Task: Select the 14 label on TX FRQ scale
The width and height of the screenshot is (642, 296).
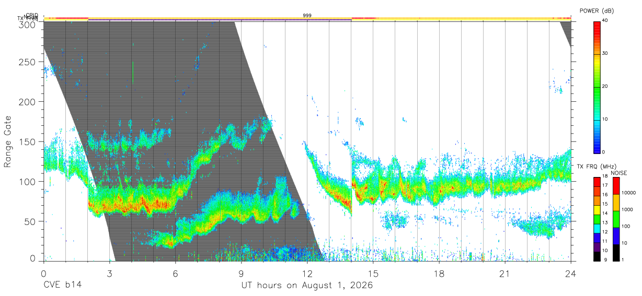Action: pos(605,214)
